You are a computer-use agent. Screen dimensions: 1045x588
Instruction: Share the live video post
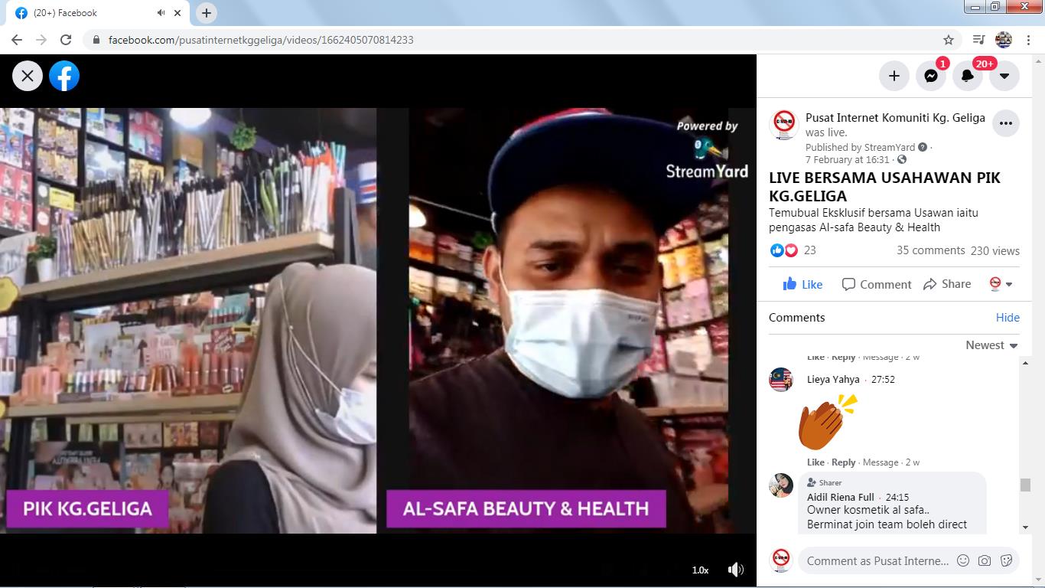click(947, 284)
